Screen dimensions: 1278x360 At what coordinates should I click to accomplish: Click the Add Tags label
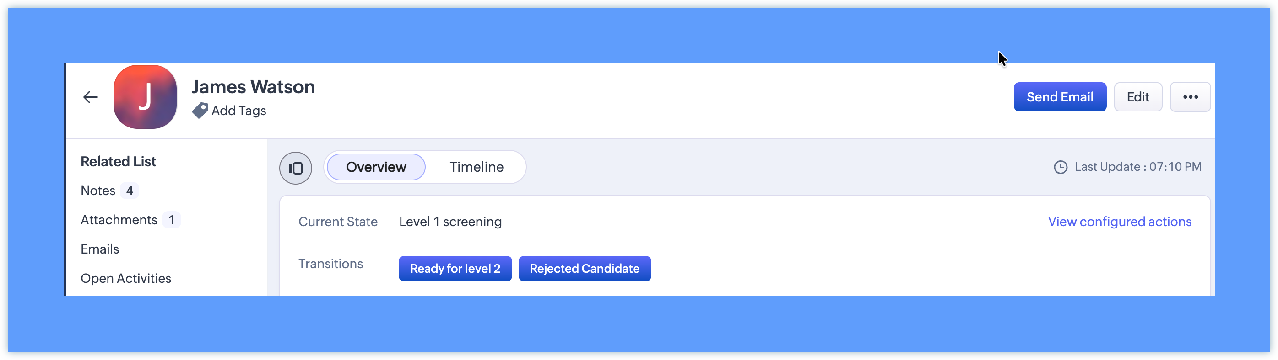(238, 111)
